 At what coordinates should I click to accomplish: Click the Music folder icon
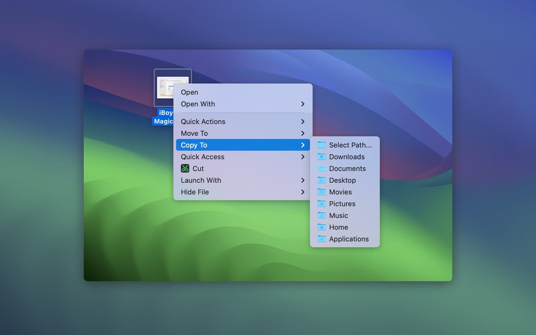tap(322, 215)
